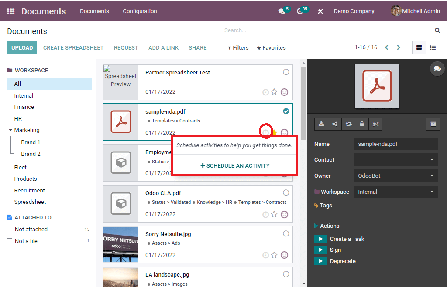This screenshot has height=287, width=447.
Task: Collapse the Marketing workspace
Action: tap(10, 130)
